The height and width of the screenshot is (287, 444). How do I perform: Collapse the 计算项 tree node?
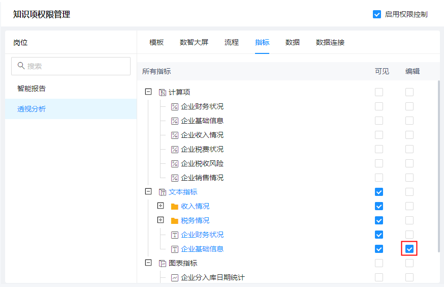[x=148, y=92]
